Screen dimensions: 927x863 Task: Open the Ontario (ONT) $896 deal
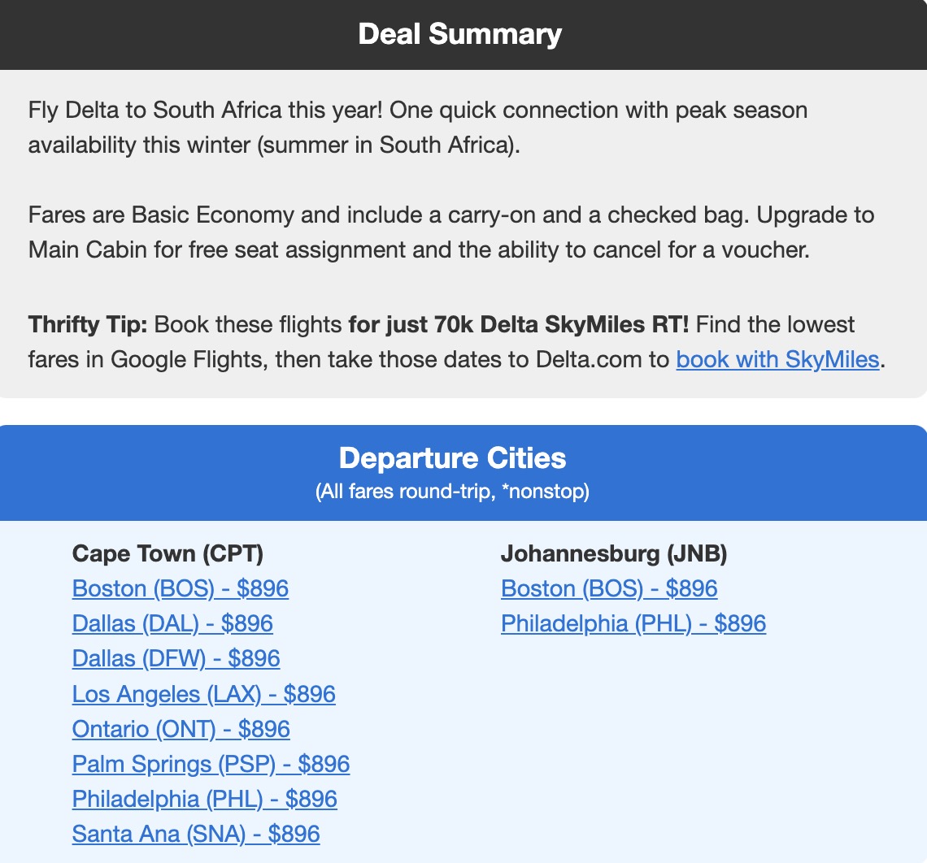coord(181,729)
